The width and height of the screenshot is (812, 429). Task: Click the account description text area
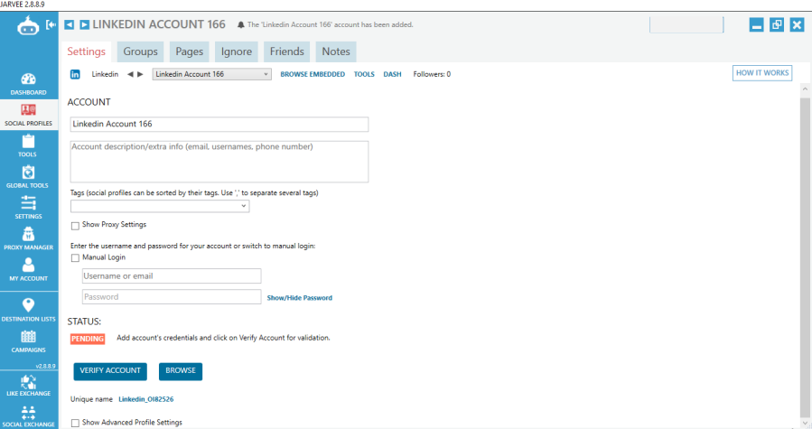219,162
